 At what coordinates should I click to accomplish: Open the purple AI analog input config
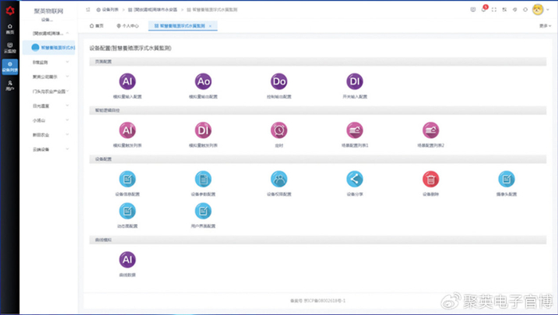click(x=128, y=81)
